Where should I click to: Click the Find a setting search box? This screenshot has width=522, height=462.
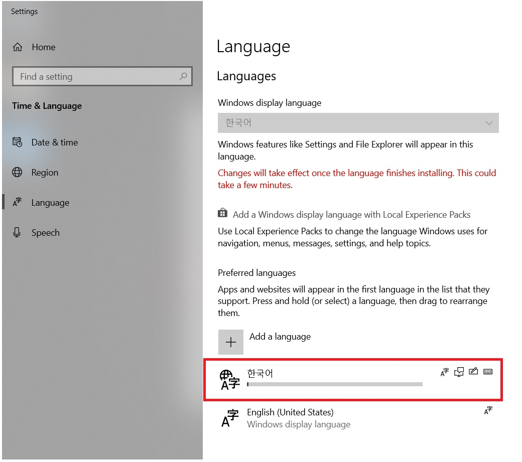coord(102,77)
